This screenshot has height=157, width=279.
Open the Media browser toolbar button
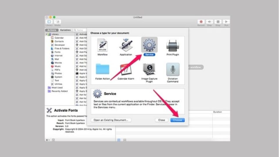coord(58,22)
